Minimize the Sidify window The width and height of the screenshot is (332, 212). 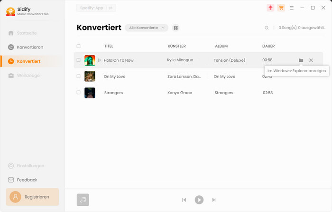pos(302,8)
